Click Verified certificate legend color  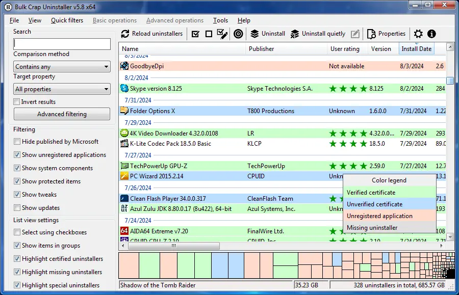pyautogui.click(x=389, y=193)
